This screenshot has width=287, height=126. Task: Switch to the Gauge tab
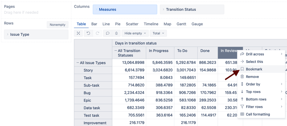coord(197,24)
